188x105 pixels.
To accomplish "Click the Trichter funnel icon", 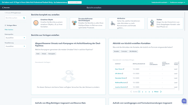I will pos(152,23).
